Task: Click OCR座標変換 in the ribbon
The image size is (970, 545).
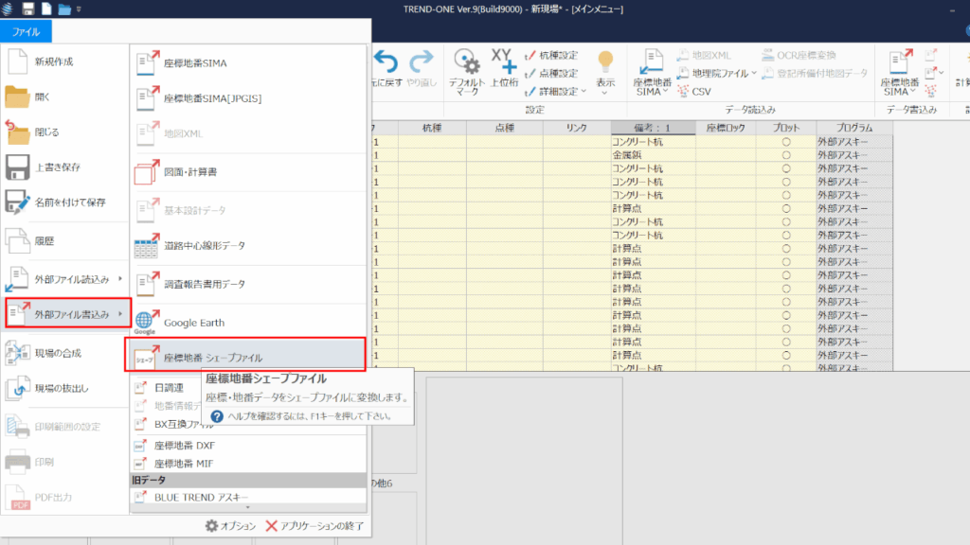Action: click(799, 55)
